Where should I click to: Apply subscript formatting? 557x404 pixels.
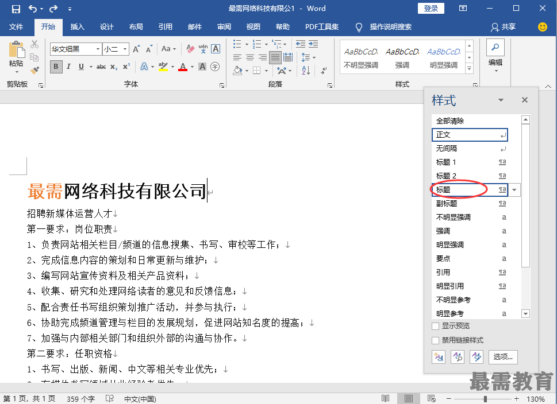pos(114,67)
